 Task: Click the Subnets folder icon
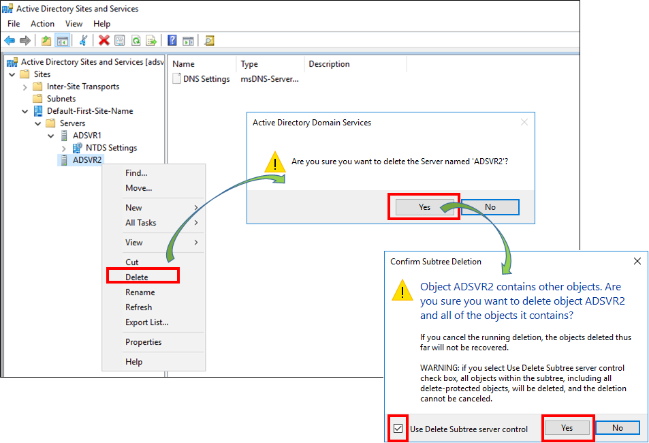coord(37,99)
